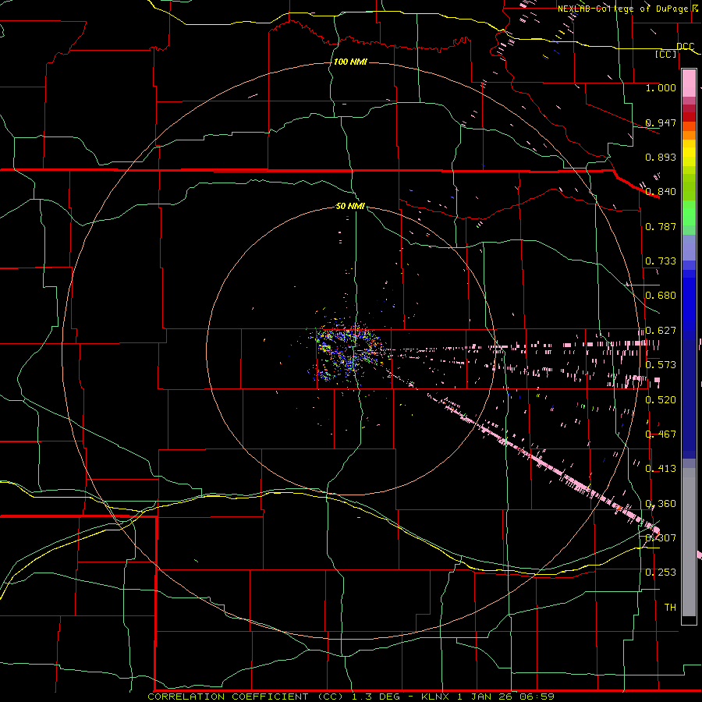Image resolution: width=702 pixels, height=702 pixels.
Task: Click the KLNX station identifier in the caption
Action: [437, 697]
